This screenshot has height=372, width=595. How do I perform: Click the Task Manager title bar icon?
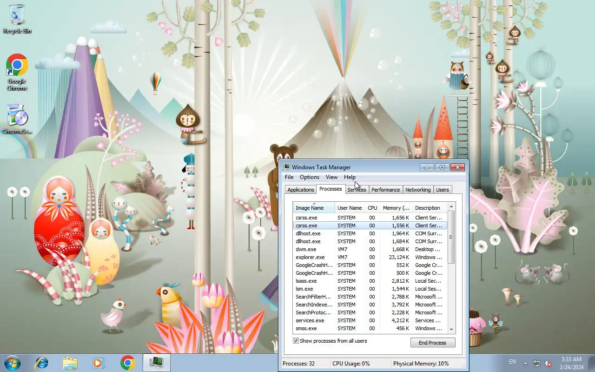coord(286,167)
